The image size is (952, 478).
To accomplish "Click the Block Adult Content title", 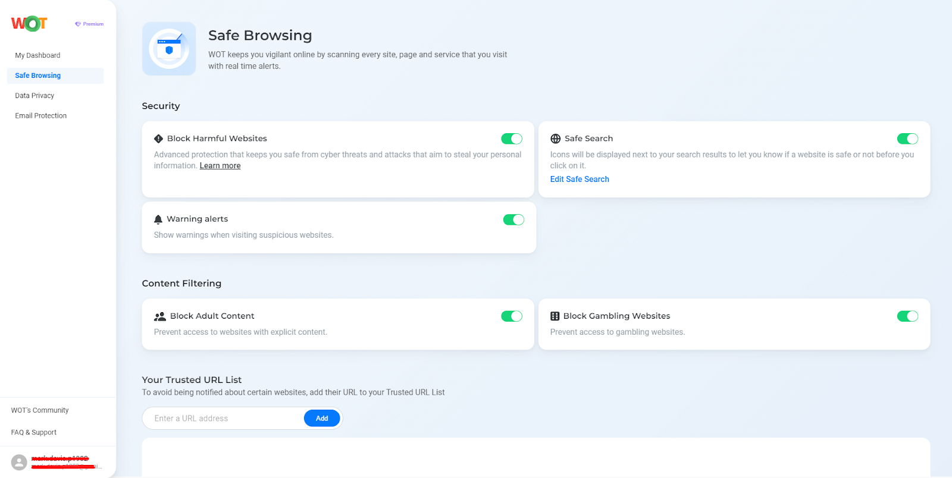I will click(212, 316).
